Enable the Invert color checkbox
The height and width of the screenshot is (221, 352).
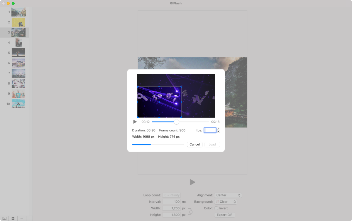point(217,208)
